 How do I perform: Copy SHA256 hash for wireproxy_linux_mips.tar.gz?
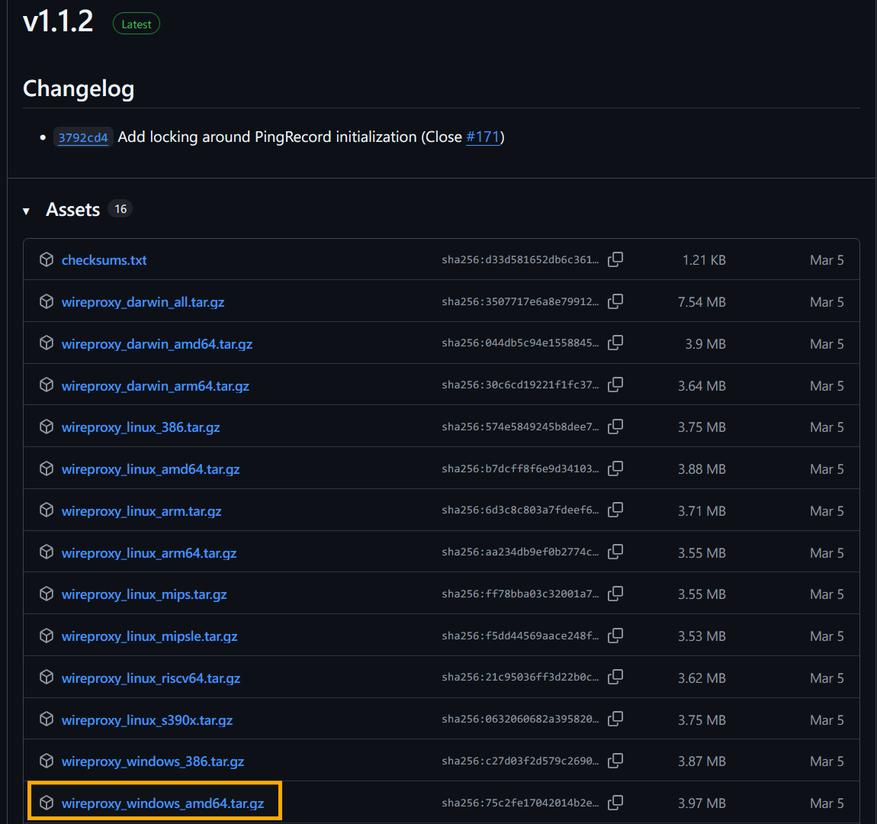615,594
